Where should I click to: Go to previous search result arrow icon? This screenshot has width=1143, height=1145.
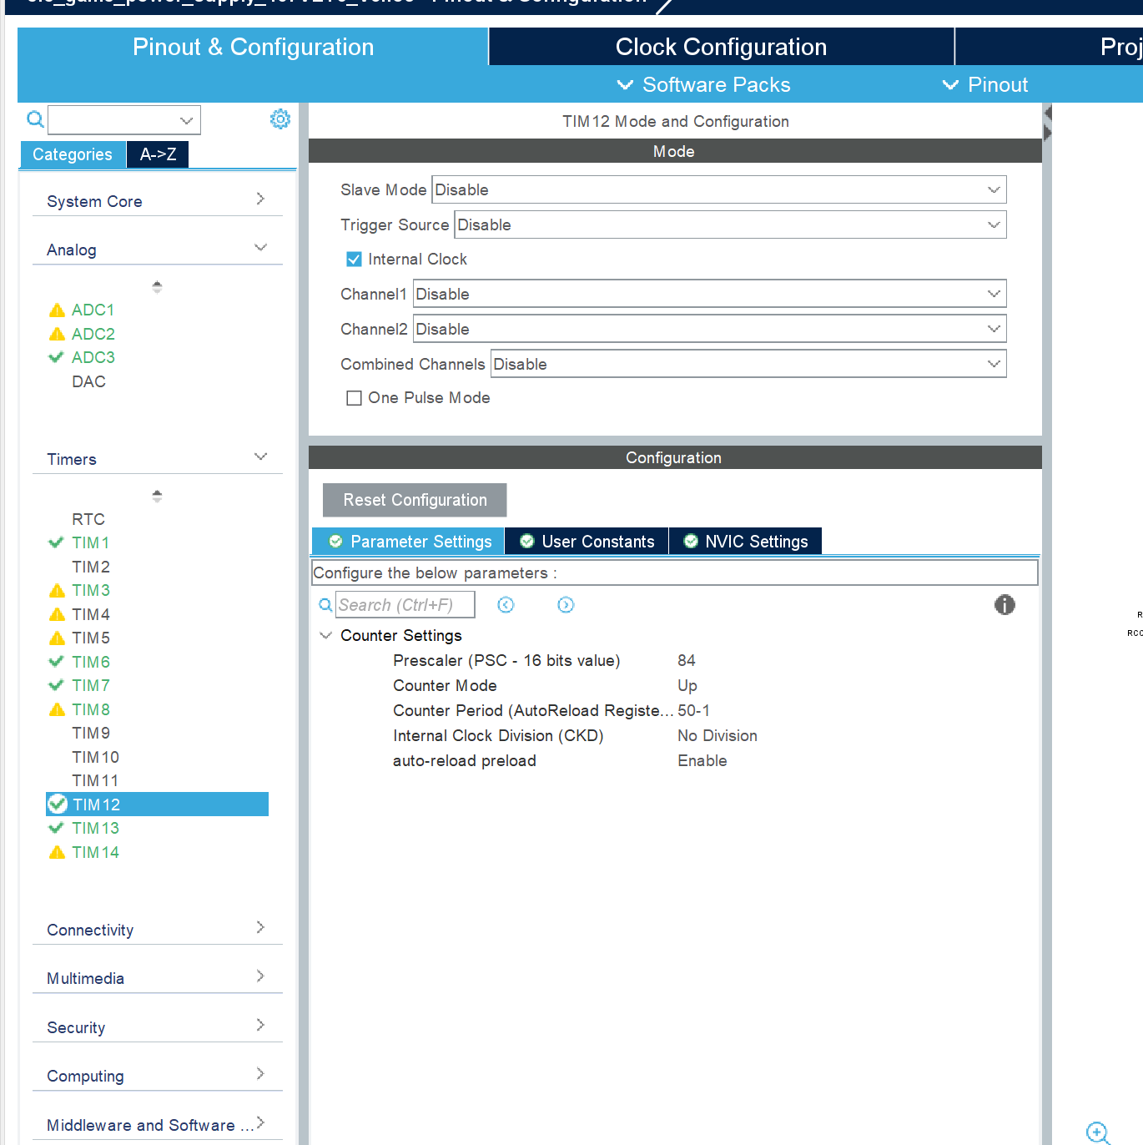[x=506, y=605]
